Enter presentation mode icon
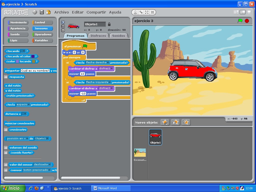Image resolution: width=256 pixels, height=192 pixels. pos(249,12)
